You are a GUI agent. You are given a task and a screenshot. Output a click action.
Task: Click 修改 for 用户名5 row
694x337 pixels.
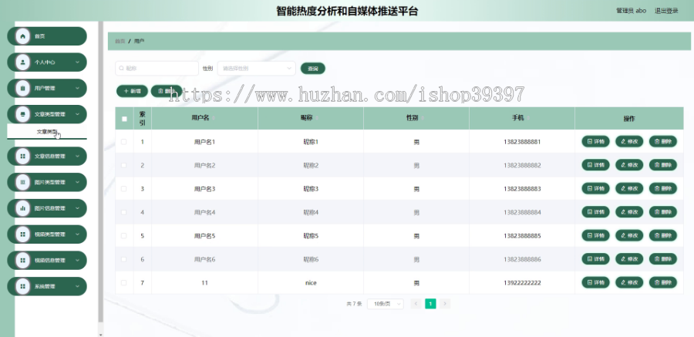click(x=629, y=235)
